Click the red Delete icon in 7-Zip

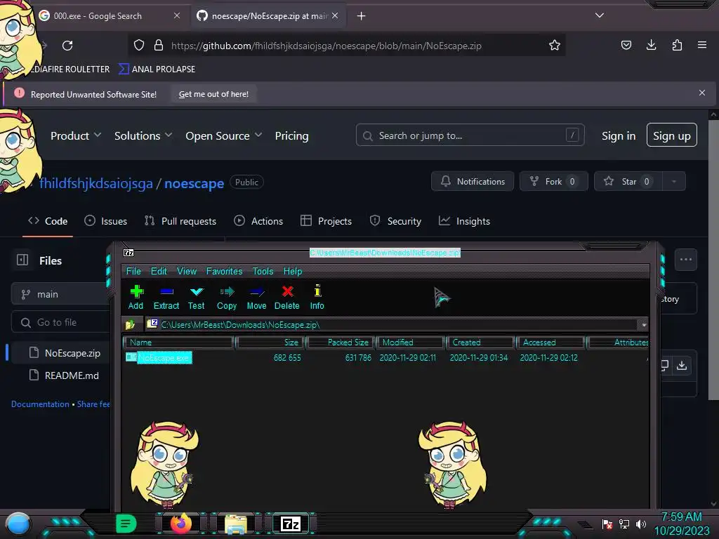pyautogui.click(x=287, y=297)
